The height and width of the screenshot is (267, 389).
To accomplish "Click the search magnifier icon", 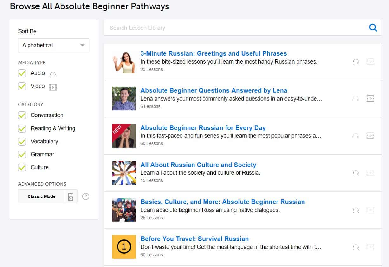I will pos(373,28).
